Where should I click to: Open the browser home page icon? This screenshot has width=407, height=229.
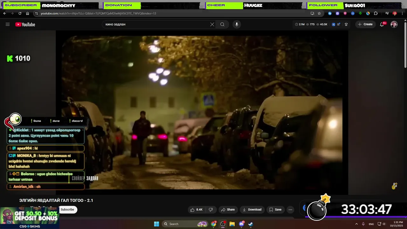point(27,13)
